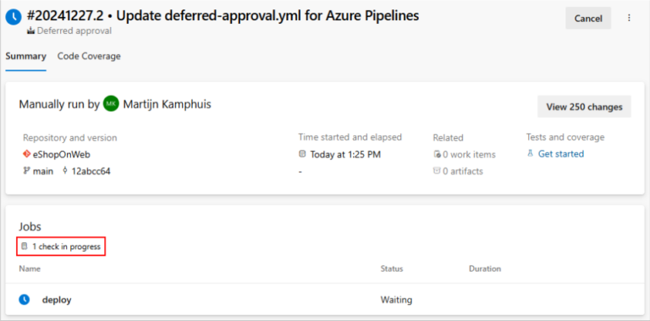The image size is (650, 321).
Task: Click the Cancel button
Action: (588, 19)
